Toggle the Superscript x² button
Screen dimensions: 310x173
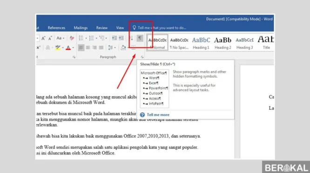point(38,47)
